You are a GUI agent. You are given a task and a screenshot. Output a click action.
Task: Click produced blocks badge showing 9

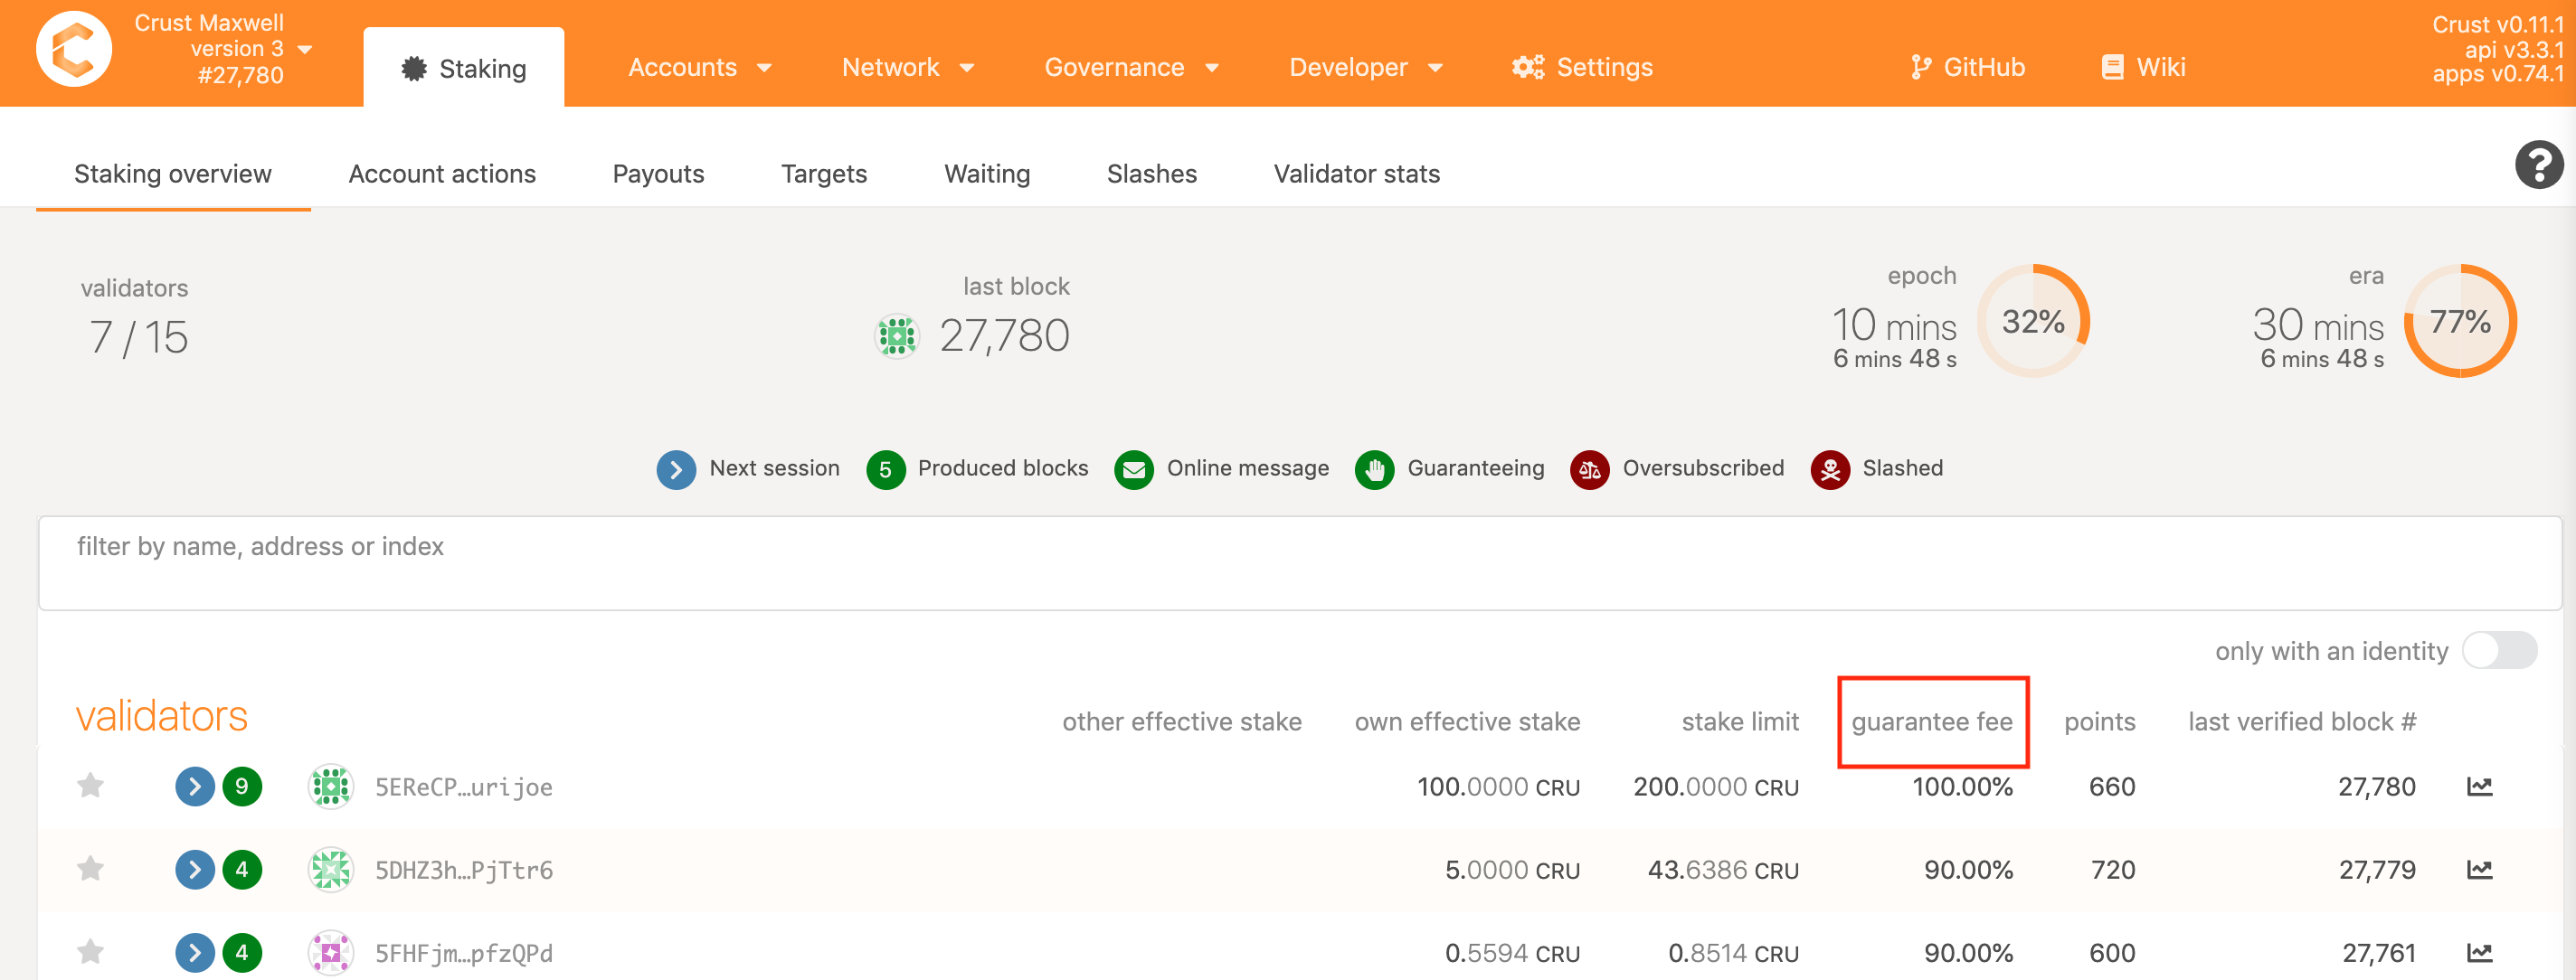[241, 787]
